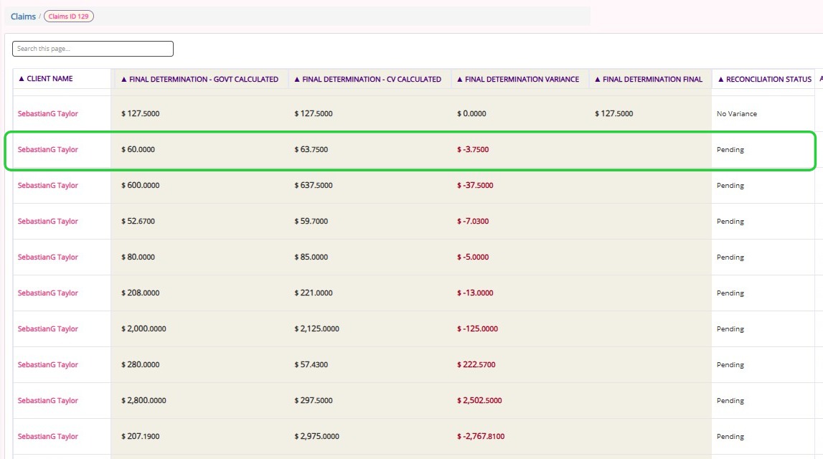Image resolution: width=823 pixels, height=459 pixels.
Task: Click the $ 59.7000 CV calculated cell
Action: tap(311, 222)
